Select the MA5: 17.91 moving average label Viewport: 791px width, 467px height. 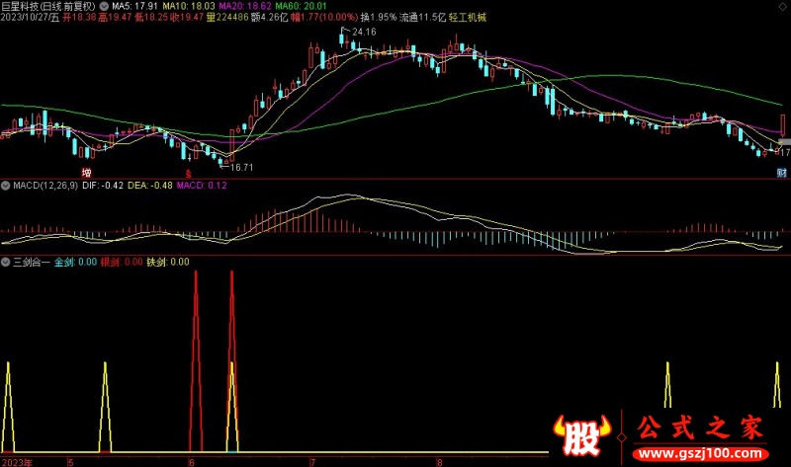coord(134,7)
